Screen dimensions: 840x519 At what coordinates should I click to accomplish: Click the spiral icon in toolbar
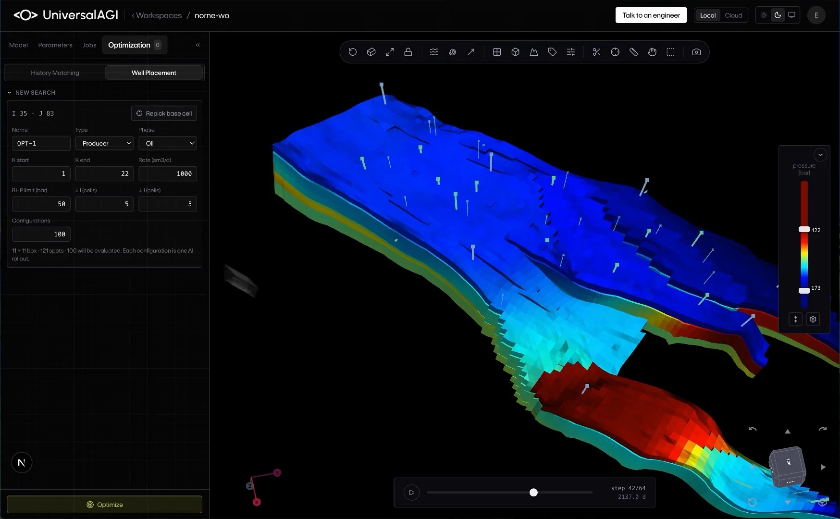(452, 52)
